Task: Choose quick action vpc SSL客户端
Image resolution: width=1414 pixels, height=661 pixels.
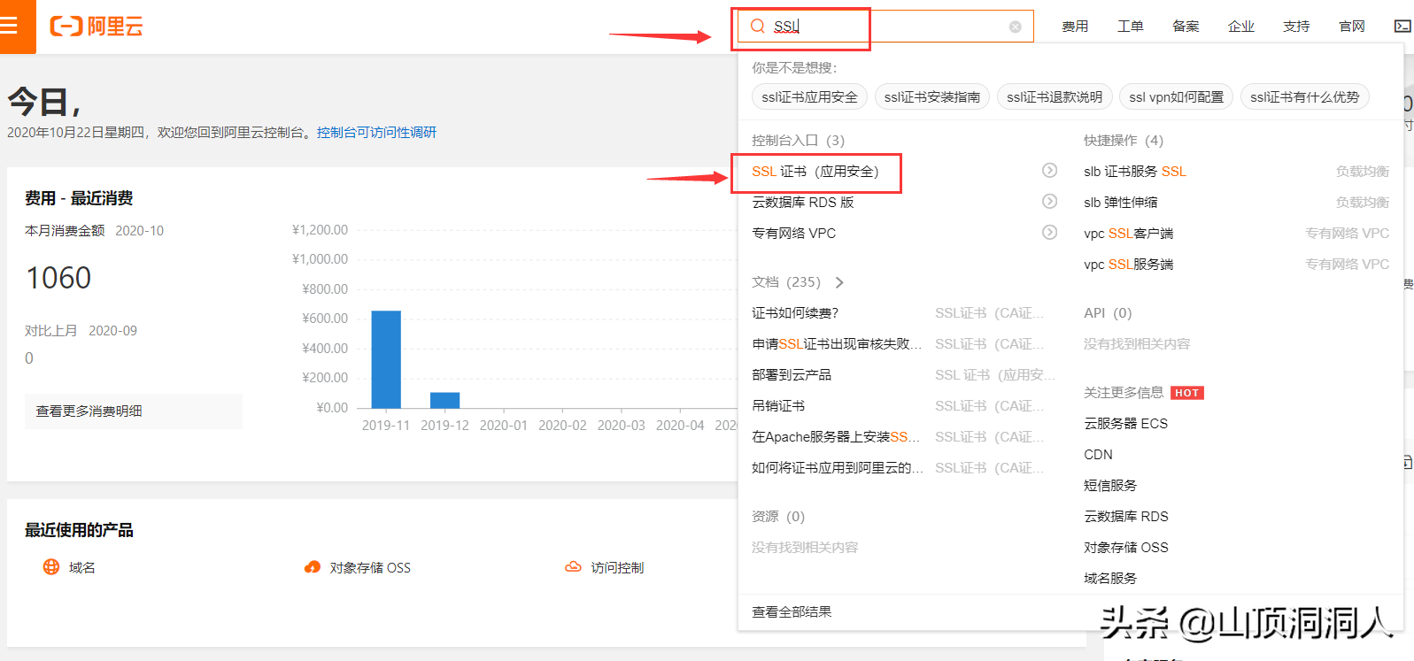Action: point(1128,234)
